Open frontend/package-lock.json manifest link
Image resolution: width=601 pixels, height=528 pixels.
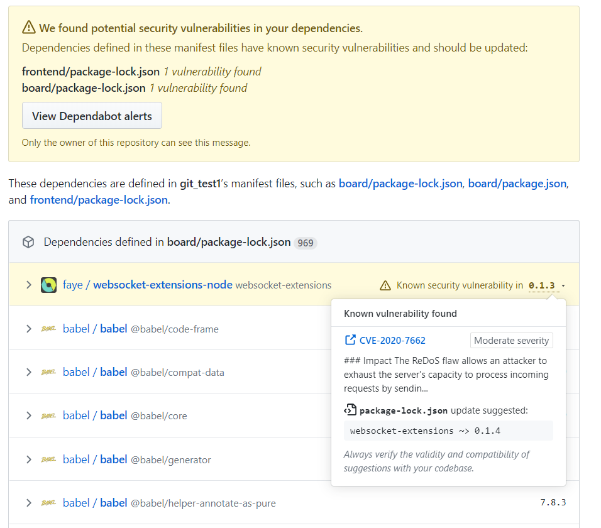99,200
